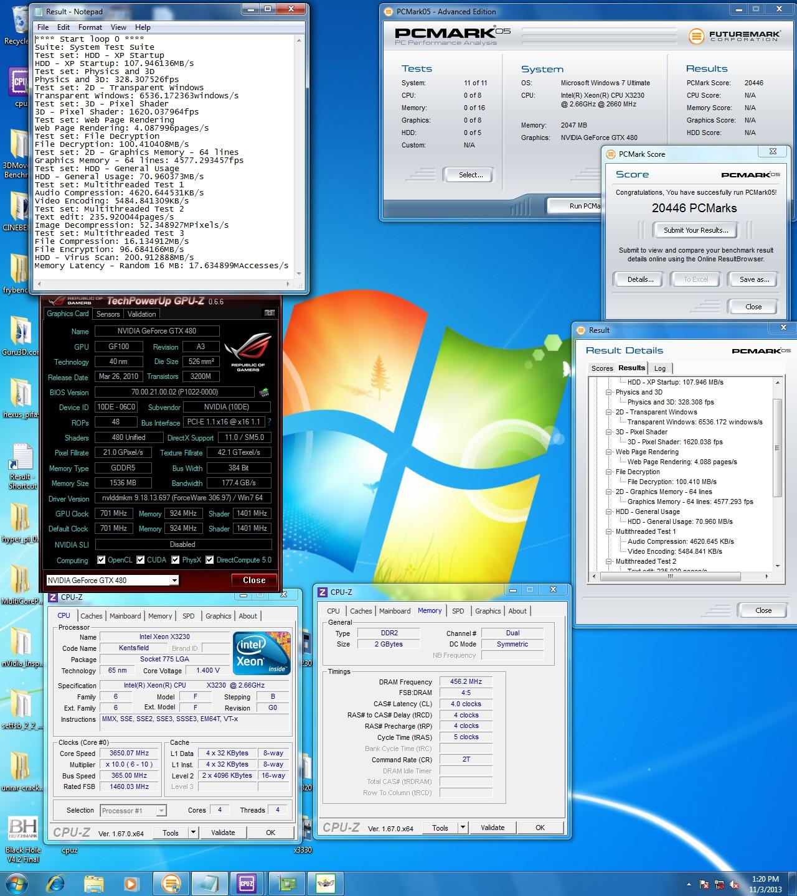Collapse the 2D - Transparent Windows node

coord(609,413)
